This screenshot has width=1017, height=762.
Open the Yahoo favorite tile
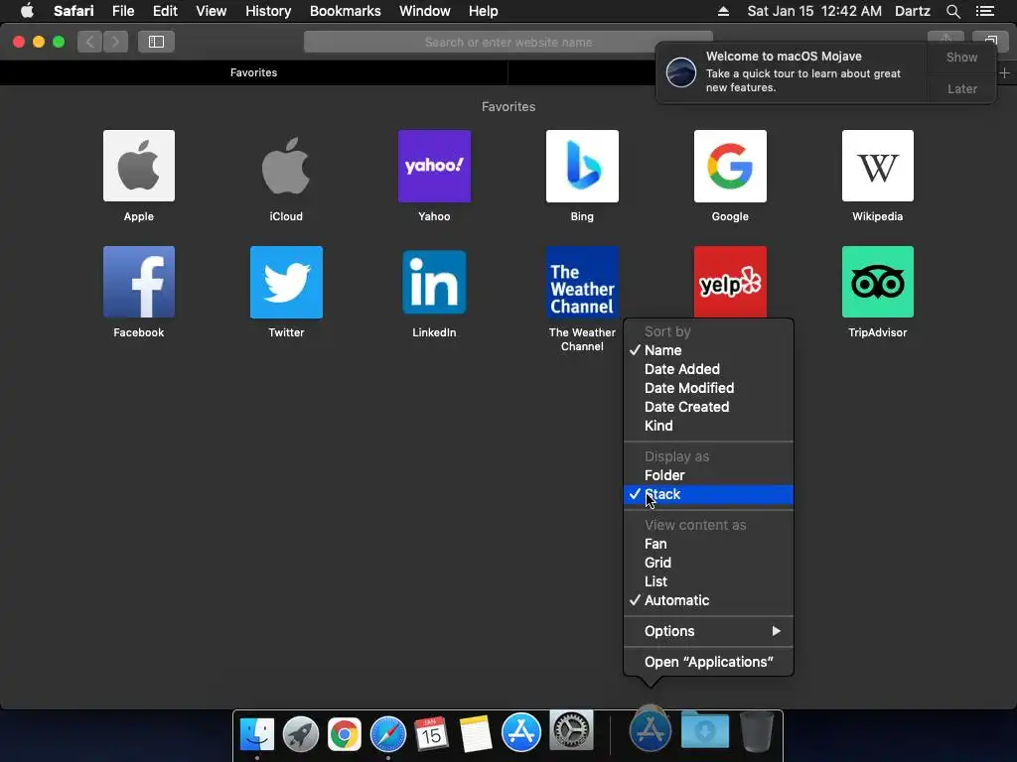pos(434,166)
